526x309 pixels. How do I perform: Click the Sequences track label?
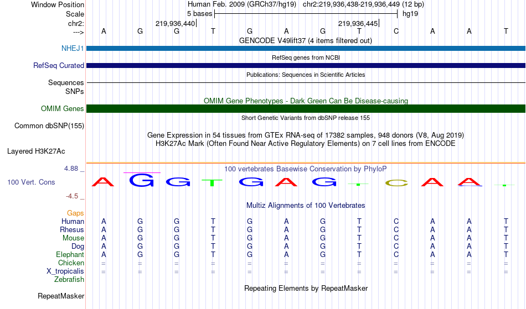point(66,83)
